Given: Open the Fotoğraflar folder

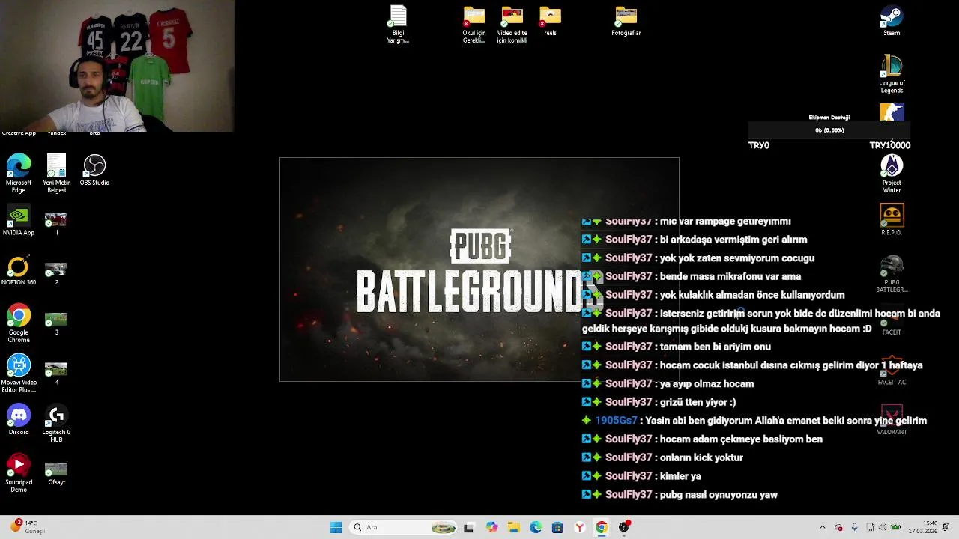Looking at the screenshot, I should pos(626,21).
